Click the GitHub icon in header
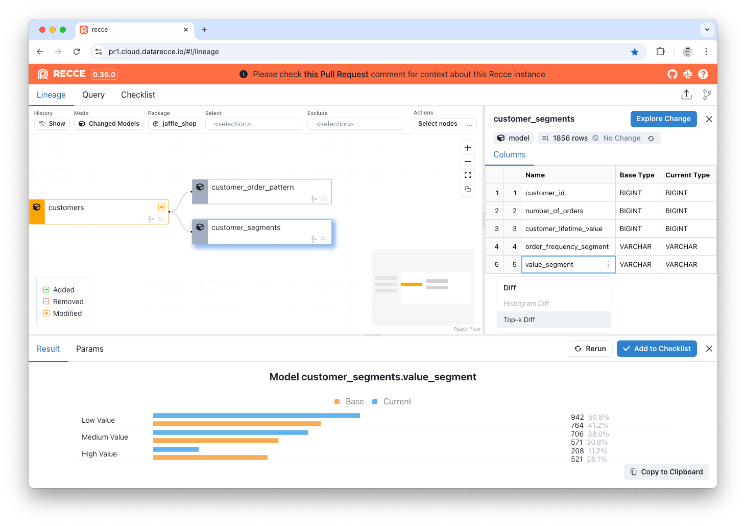This screenshot has height=526, width=746. pyautogui.click(x=672, y=74)
